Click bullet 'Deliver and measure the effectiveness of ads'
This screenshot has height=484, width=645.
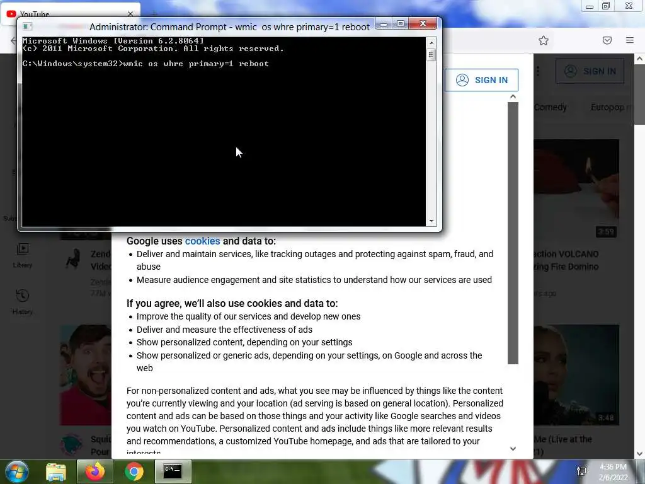pyautogui.click(x=225, y=330)
